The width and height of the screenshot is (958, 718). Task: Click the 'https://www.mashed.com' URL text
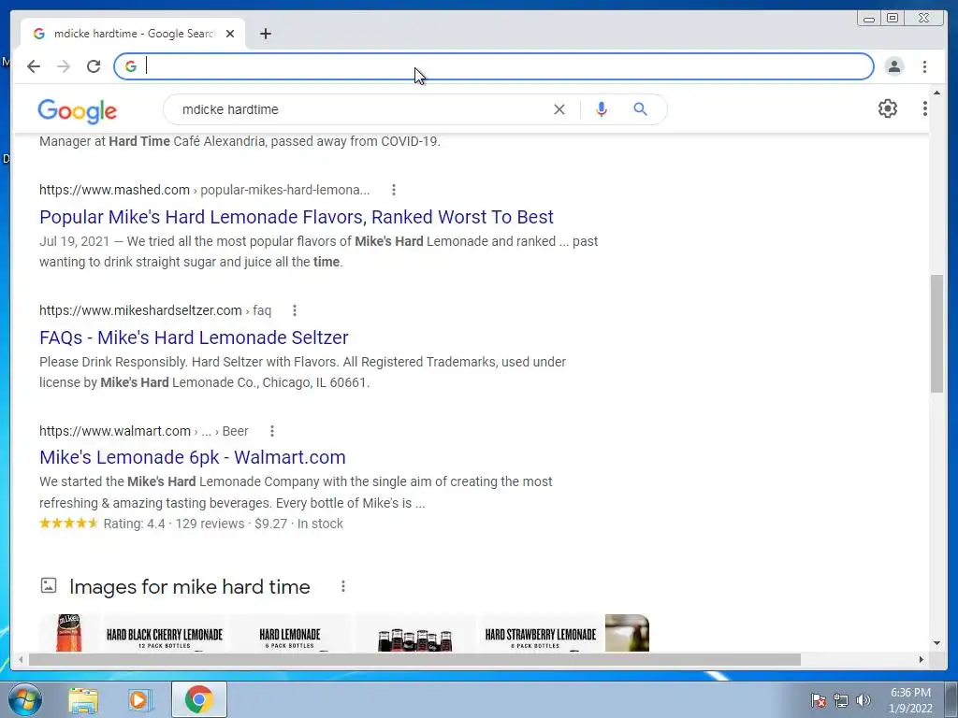pyautogui.click(x=114, y=190)
